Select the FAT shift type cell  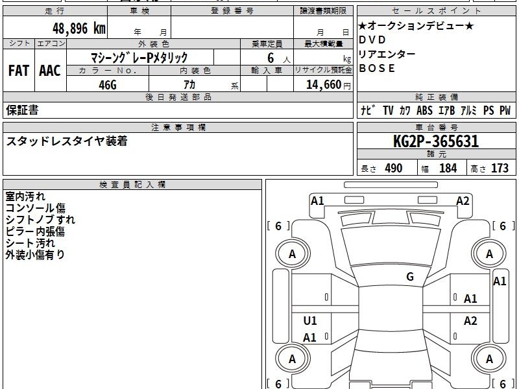(x=19, y=71)
